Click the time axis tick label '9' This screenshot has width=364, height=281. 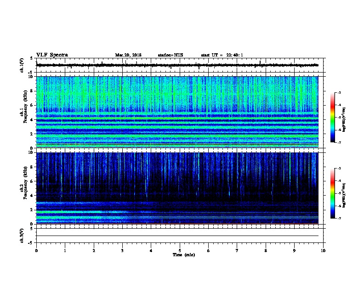pos(294,251)
